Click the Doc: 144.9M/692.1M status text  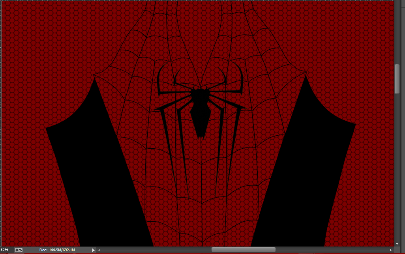57,250
